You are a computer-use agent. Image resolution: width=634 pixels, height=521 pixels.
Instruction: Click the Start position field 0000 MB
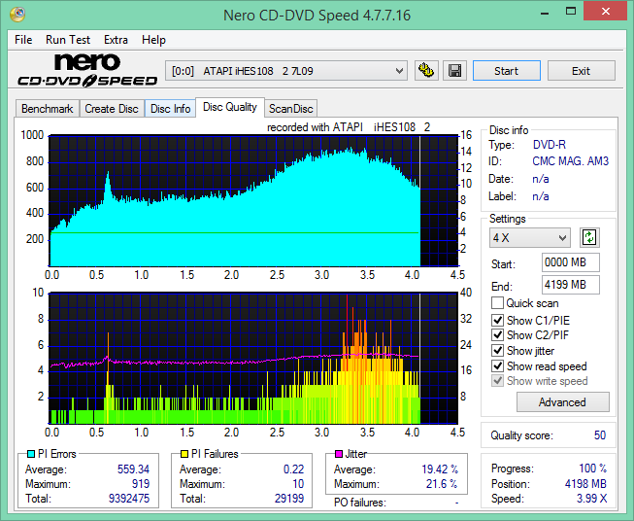point(570,262)
